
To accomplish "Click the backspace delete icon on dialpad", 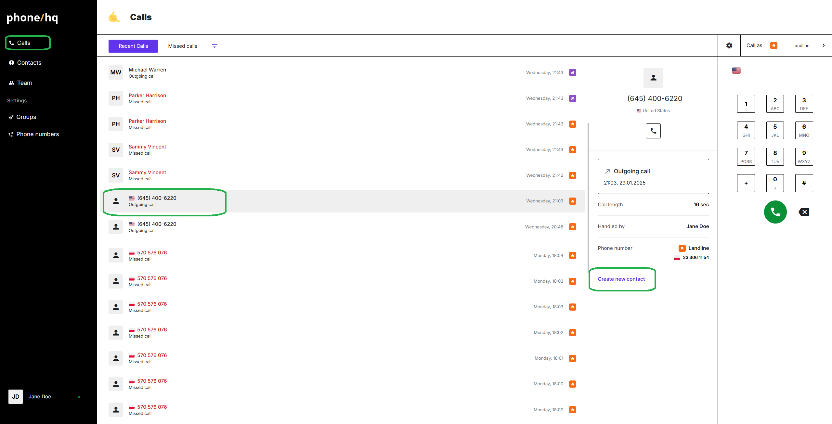I will [x=804, y=212].
